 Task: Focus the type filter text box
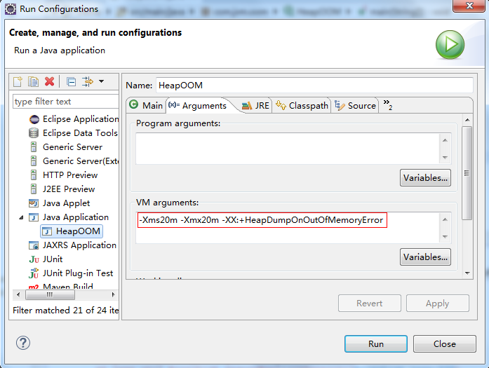[x=66, y=101]
